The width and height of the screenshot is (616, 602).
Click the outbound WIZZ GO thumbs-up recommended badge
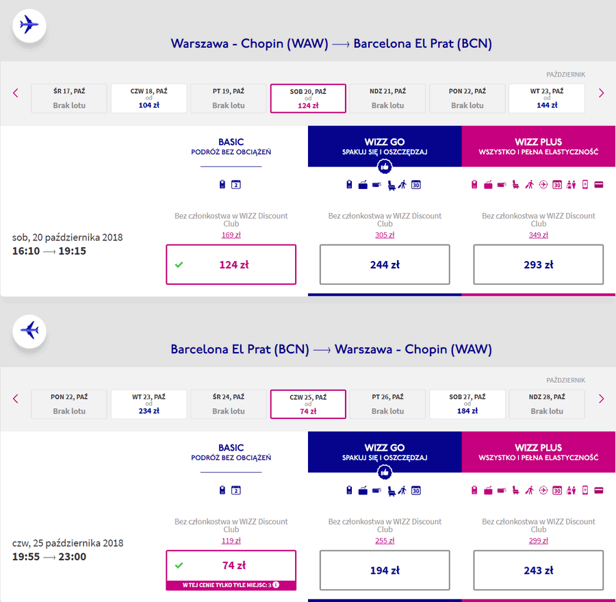click(x=385, y=166)
